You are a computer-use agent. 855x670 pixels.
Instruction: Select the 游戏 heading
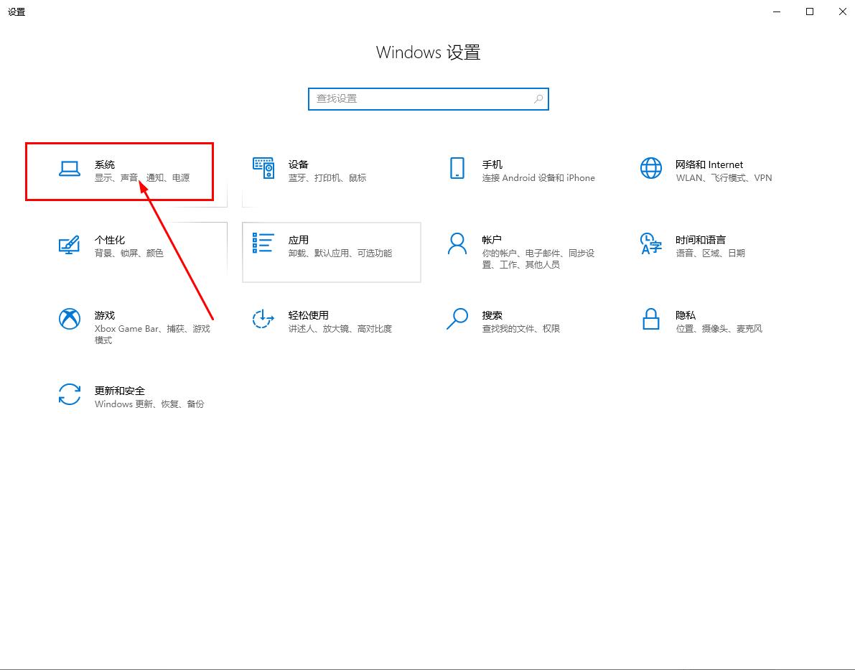click(105, 315)
